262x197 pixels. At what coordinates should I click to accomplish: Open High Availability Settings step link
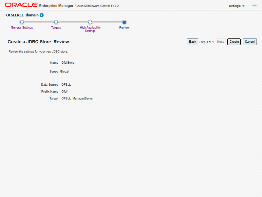(x=90, y=29)
